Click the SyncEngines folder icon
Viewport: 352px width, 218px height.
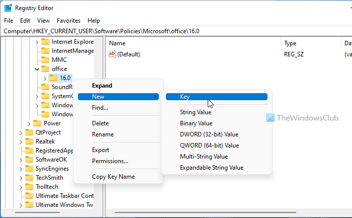pos(29,169)
